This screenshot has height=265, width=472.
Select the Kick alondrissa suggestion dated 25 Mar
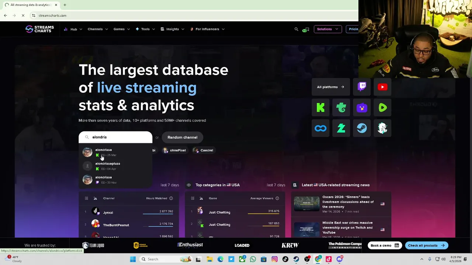[x=115, y=152]
